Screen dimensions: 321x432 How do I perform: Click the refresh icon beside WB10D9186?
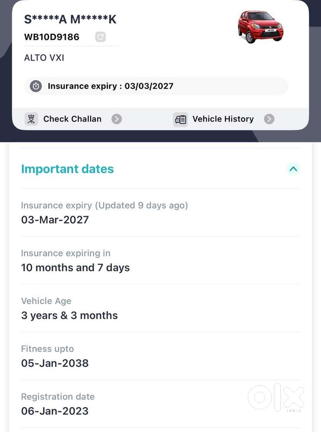100,37
